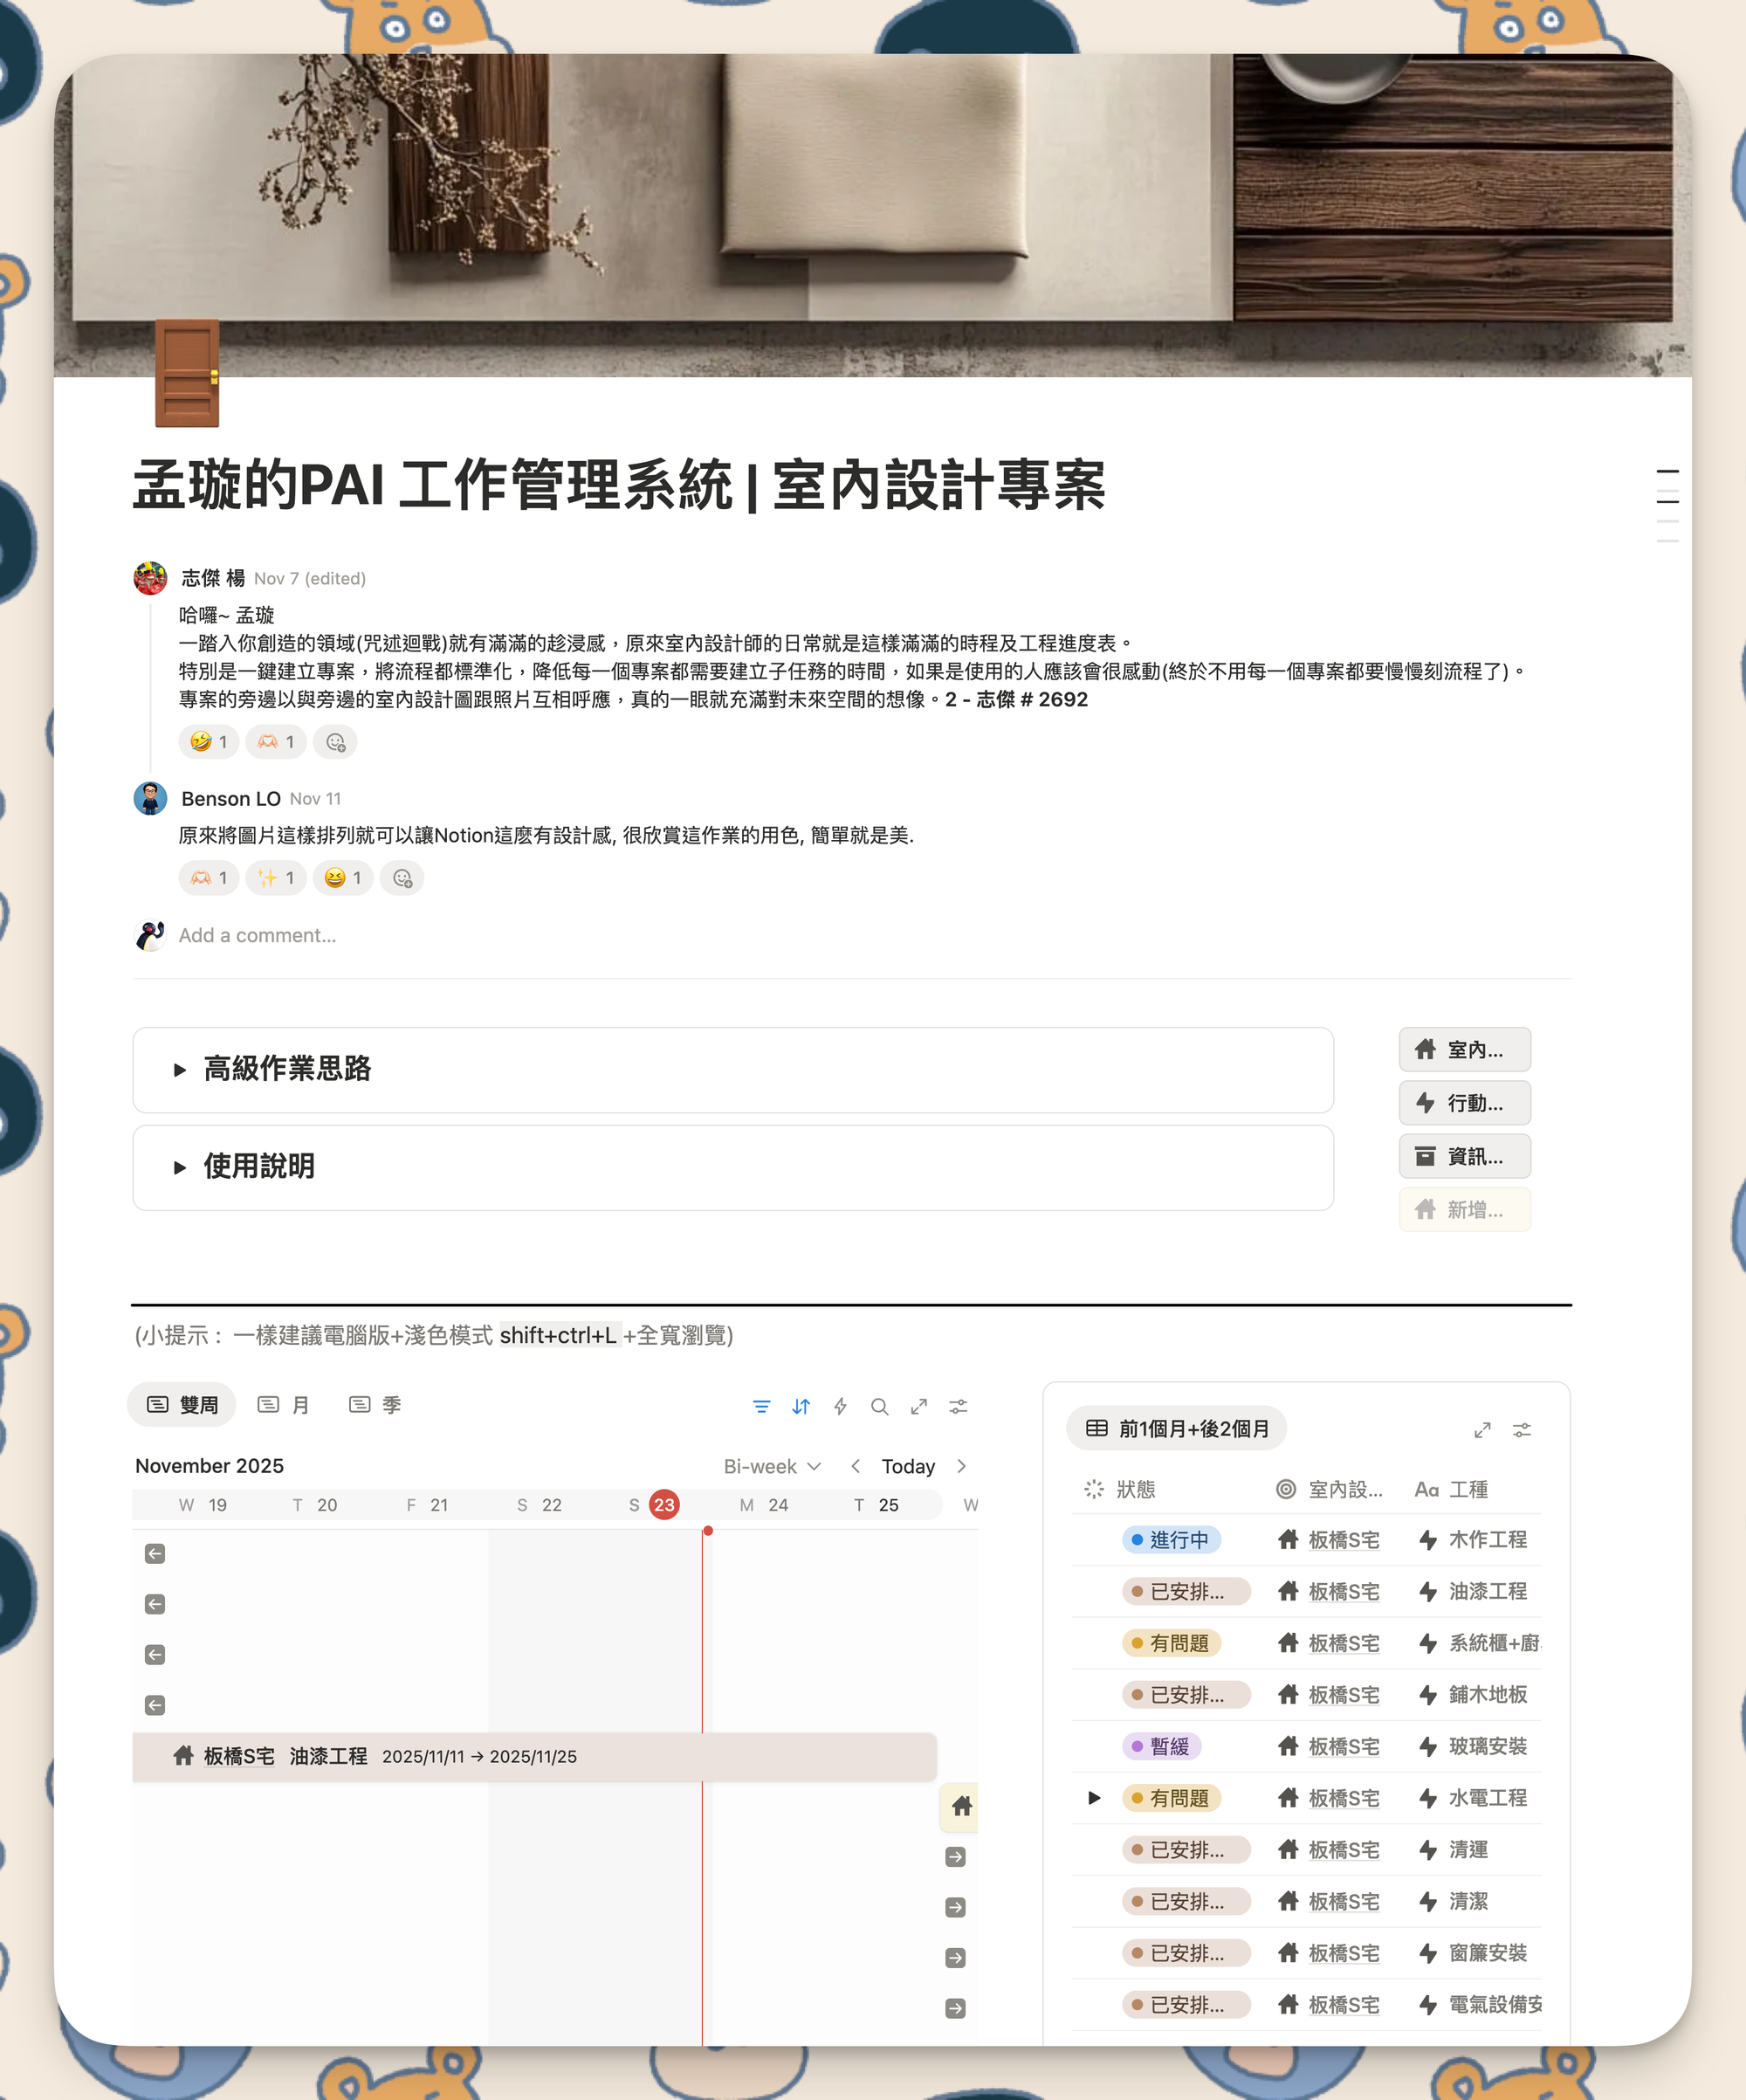This screenshot has width=1746, height=2100.
Task: Switch to the 季 timeline tab
Action: point(376,1405)
